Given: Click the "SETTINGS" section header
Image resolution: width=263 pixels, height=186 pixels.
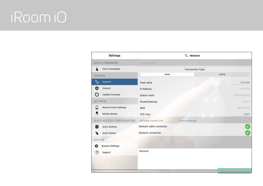Looking at the screenshot, I should coord(100,101).
